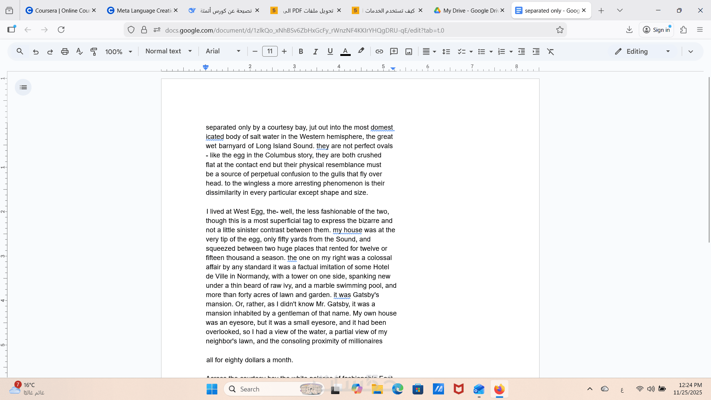
Task: Click the Print icon in toolbar
Action: tap(65, 51)
